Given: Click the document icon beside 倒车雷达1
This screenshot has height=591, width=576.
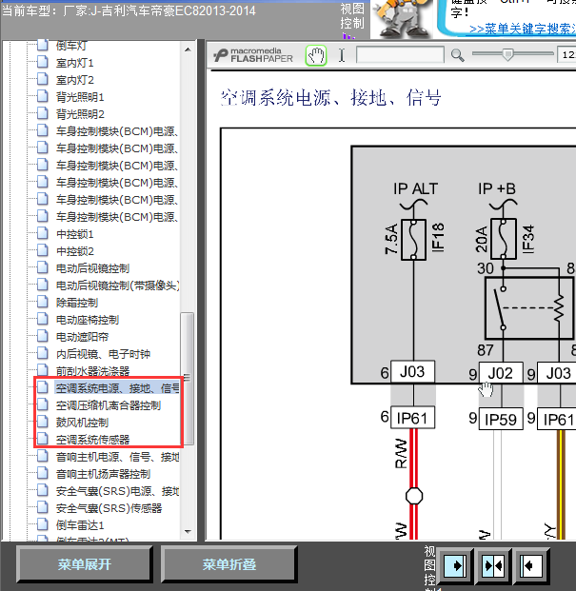Looking at the screenshot, I should (43, 524).
